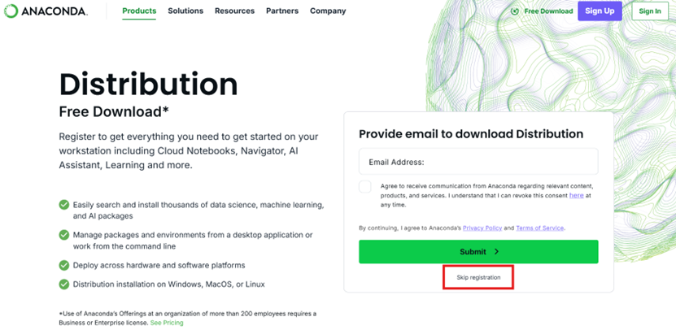Open the Terms of Service link
Image resolution: width=676 pixels, height=330 pixels.
click(x=539, y=228)
